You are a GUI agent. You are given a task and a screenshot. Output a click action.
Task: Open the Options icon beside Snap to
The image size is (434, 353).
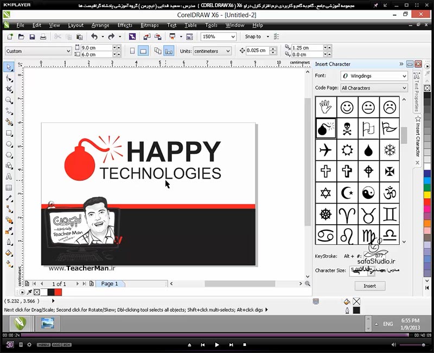click(276, 36)
